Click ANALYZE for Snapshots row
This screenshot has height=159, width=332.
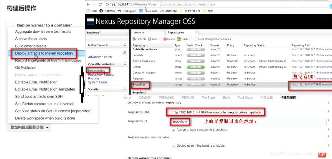coord(196,84)
